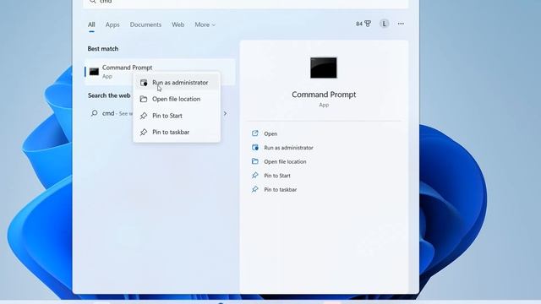This screenshot has width=541, height=304.
Task: Click the folder icon in details pane
Action: click(x=255, y=161)
